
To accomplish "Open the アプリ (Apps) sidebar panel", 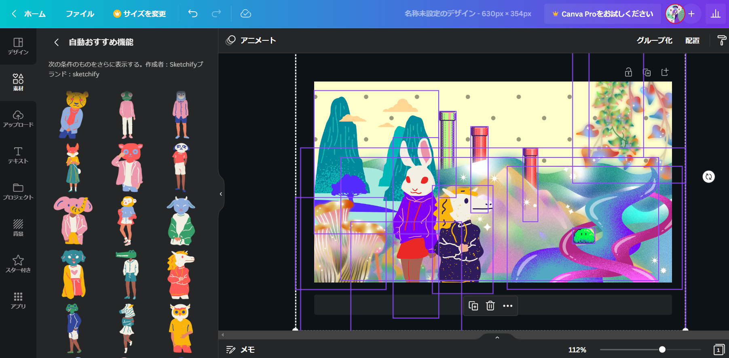I will pyautogui.click(x=18, y=301).
